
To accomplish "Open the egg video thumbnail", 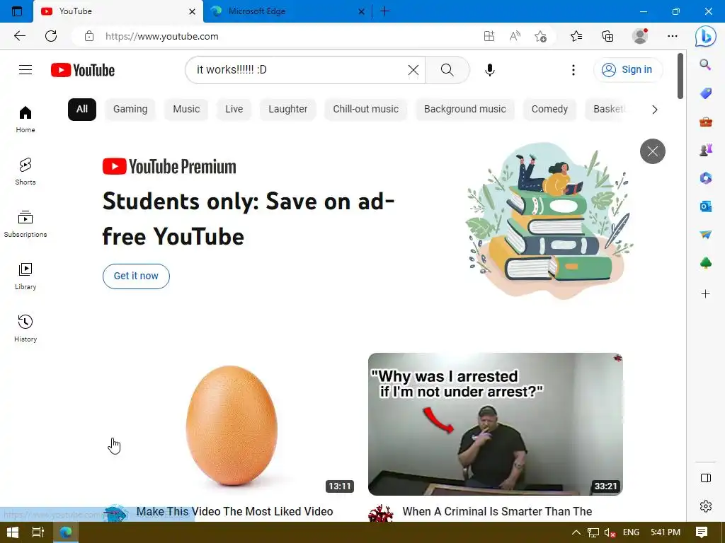I will coord(229,424).
